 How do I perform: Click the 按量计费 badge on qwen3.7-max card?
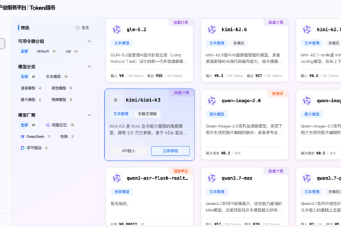[276, 171]
